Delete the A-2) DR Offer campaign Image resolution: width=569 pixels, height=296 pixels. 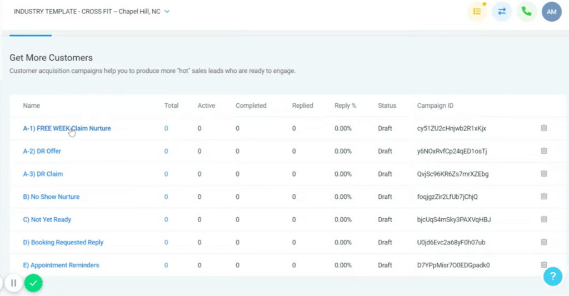(543, 150)
